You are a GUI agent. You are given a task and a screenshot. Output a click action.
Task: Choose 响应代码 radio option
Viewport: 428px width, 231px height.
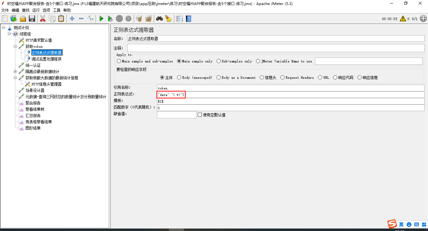[335, 78]
